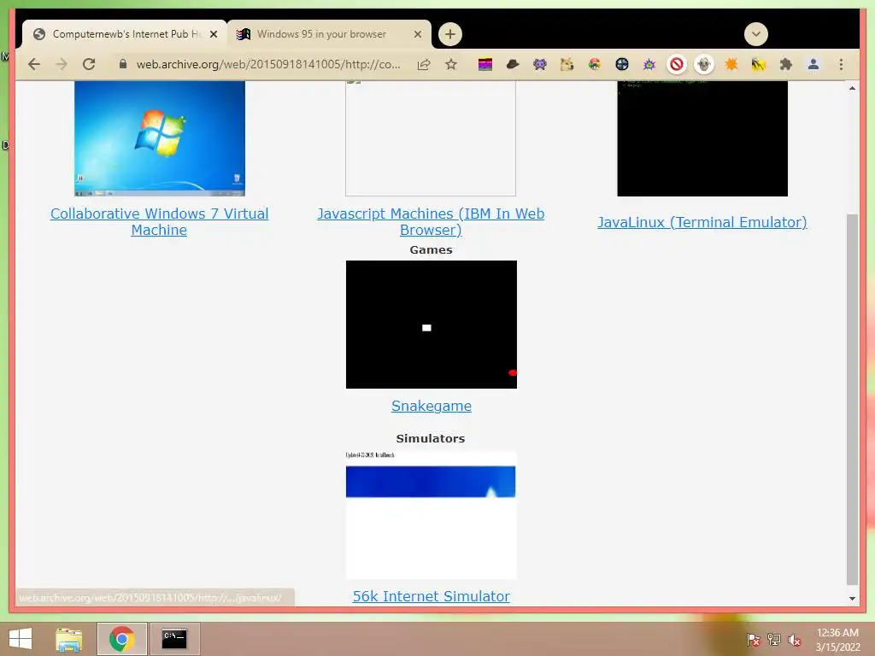The image size is (875, 656).
Task: Bookmark this page with the star
Action: coord(451,64)
